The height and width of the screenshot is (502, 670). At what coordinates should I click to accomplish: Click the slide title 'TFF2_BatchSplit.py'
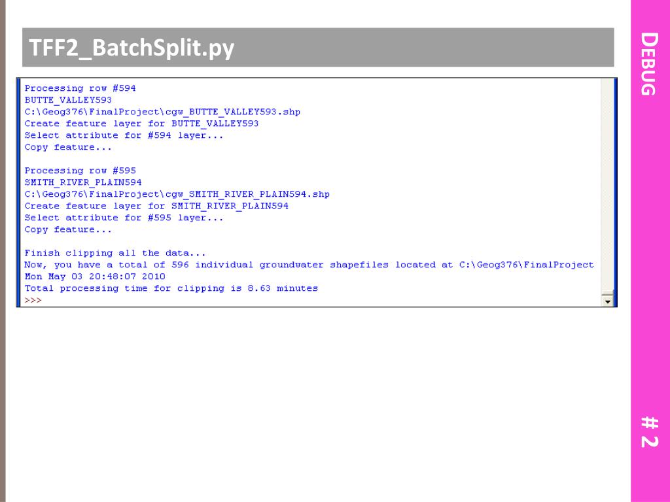click(132, 48)
